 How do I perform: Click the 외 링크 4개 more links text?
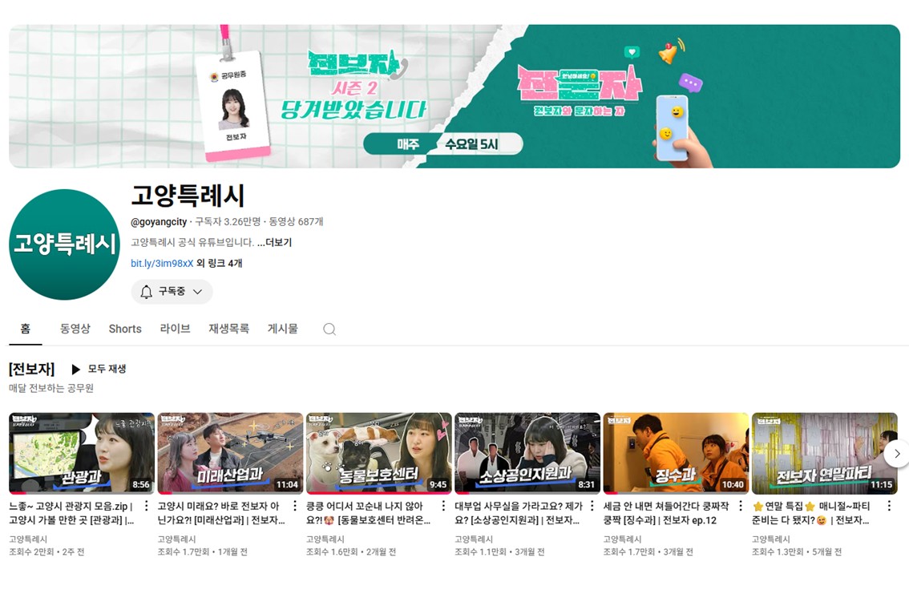coord(219,263)
